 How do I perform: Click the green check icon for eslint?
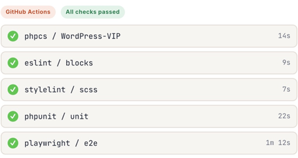tap(13, 63)
